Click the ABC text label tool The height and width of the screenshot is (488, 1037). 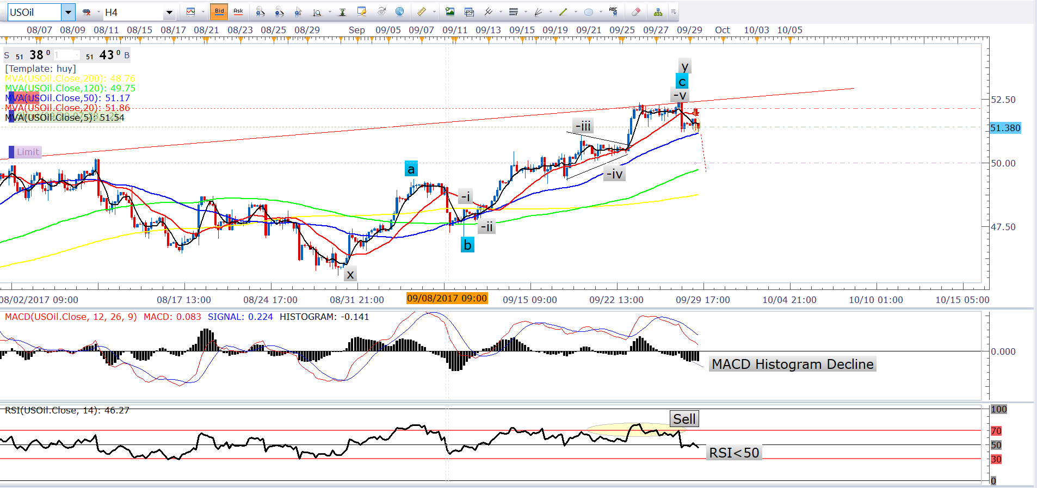coord(613,11)
